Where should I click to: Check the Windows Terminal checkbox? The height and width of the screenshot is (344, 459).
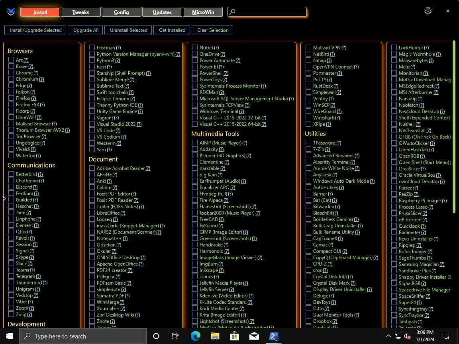[195, 111]
